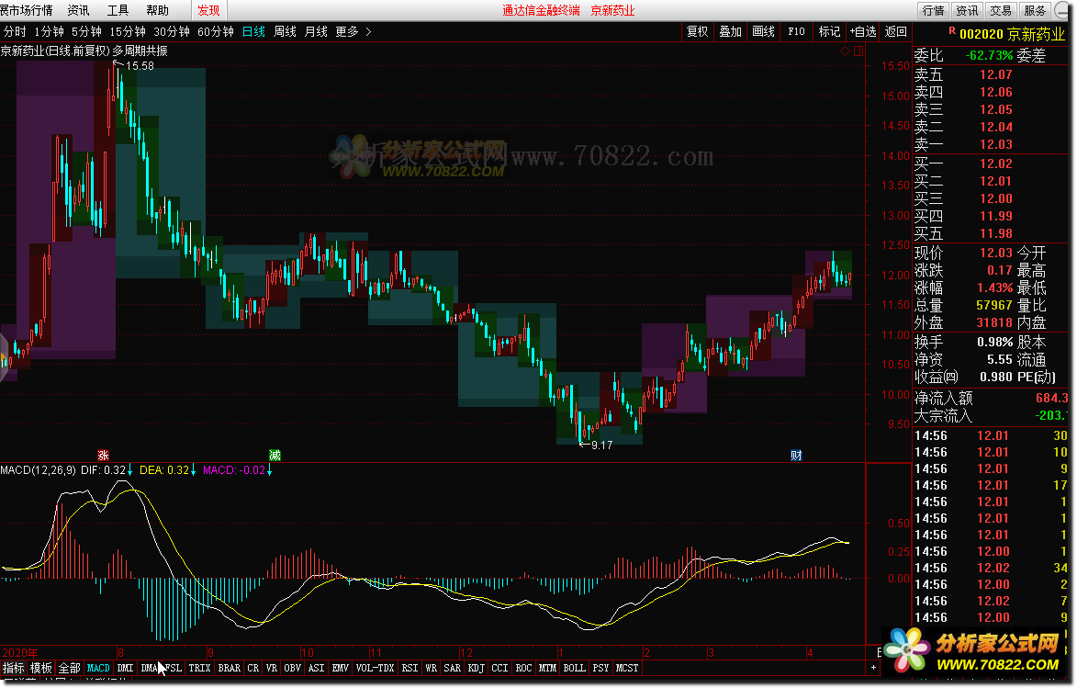Select the EMV indicator tab

341,668
